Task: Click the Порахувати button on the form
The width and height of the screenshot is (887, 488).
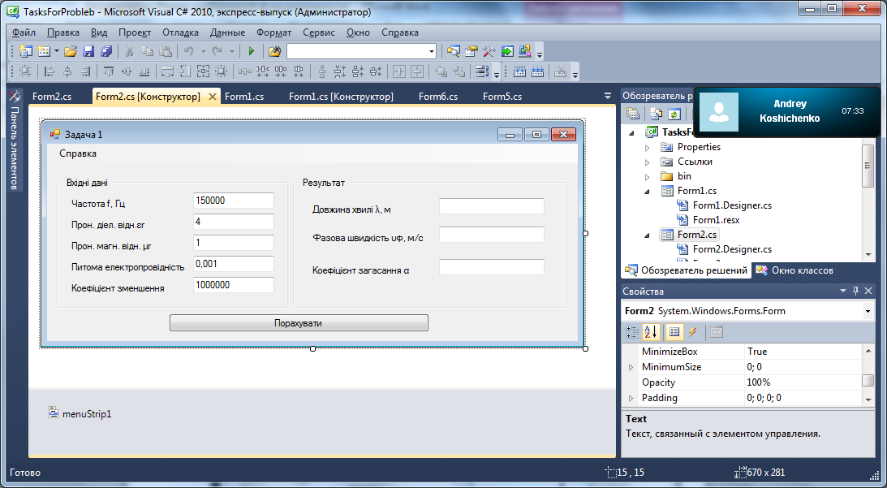Action: [299, 323]
